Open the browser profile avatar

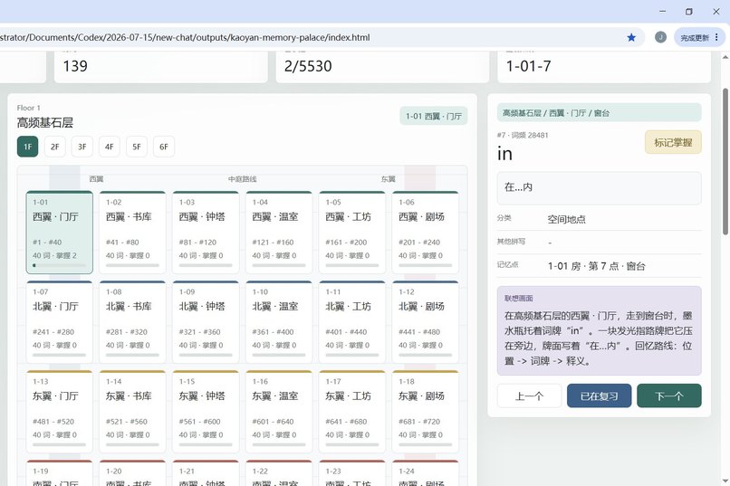[660, 37]
